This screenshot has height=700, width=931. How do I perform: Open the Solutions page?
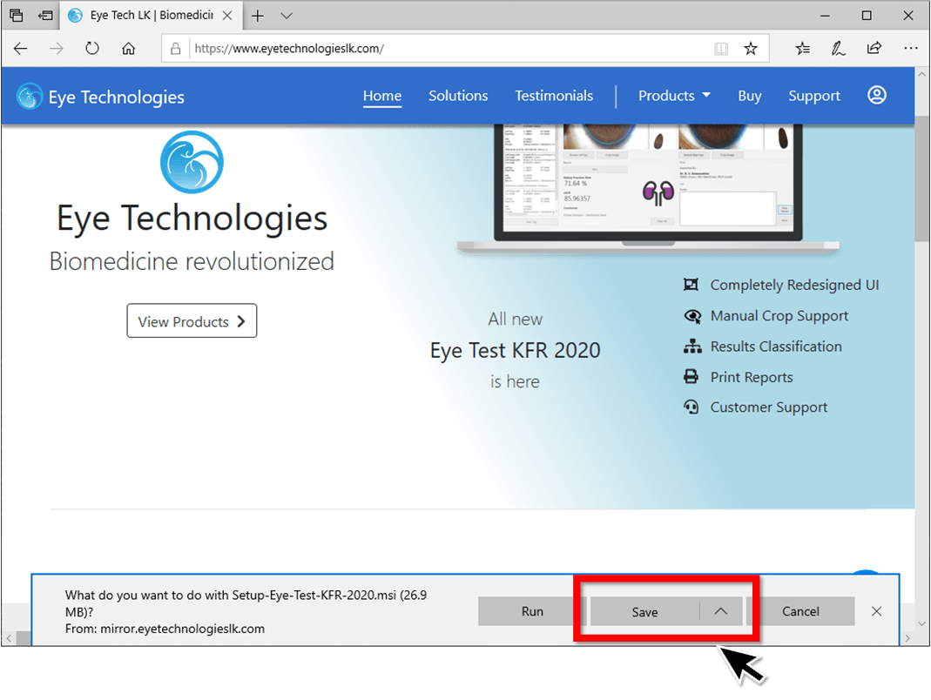(458, 96)
